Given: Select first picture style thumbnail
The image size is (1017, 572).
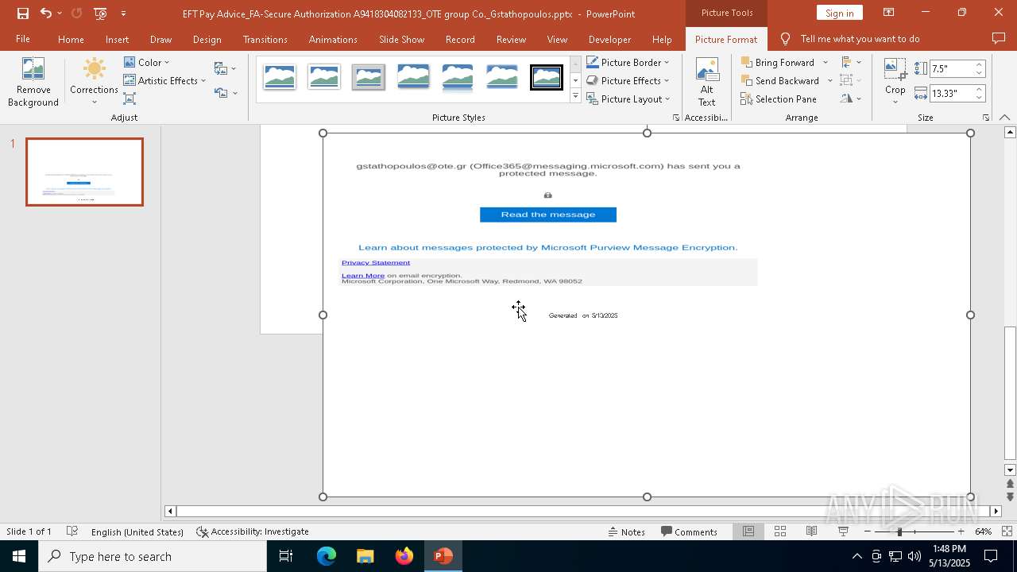Looking at the screenshot, I should 280,77.
